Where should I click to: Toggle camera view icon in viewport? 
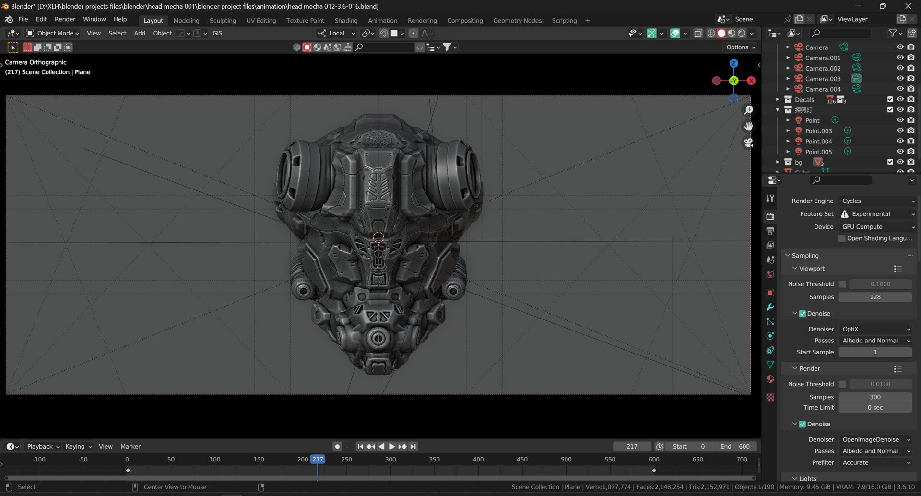click(x=748, y=143)
